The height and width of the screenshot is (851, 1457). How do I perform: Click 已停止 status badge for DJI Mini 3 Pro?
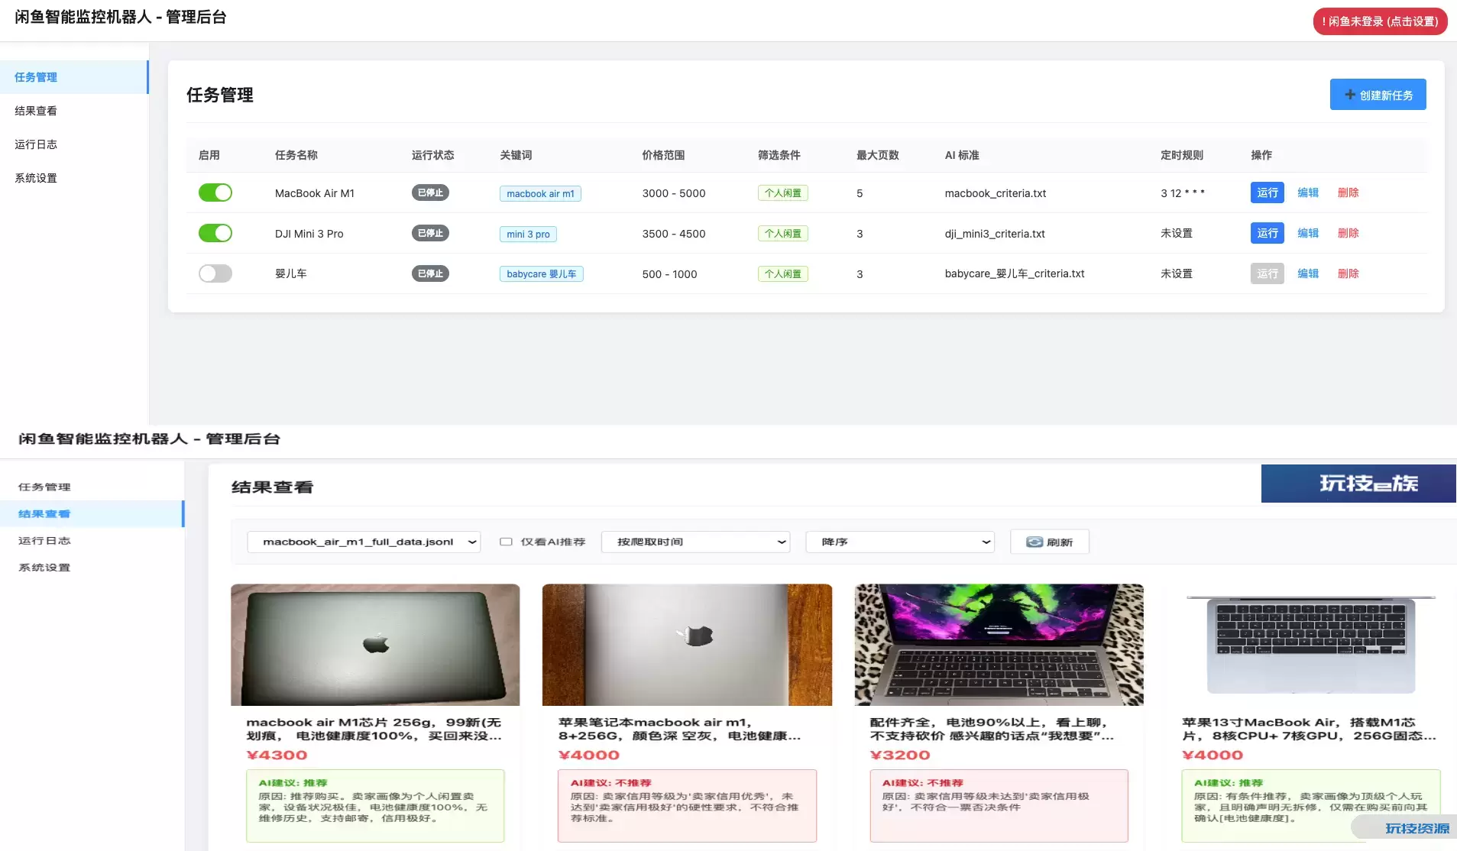pos(430,233)
